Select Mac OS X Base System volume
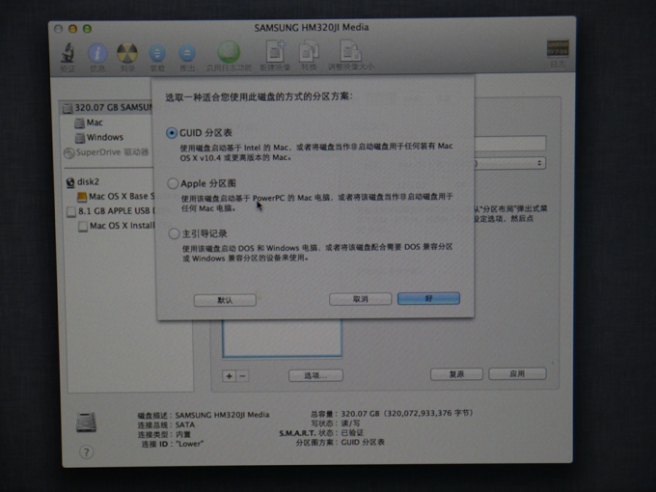Screen dimensions: 656x492 coord(116,196)
